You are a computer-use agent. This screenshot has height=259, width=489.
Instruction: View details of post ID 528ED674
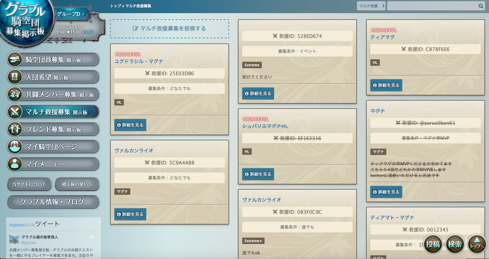258,94
